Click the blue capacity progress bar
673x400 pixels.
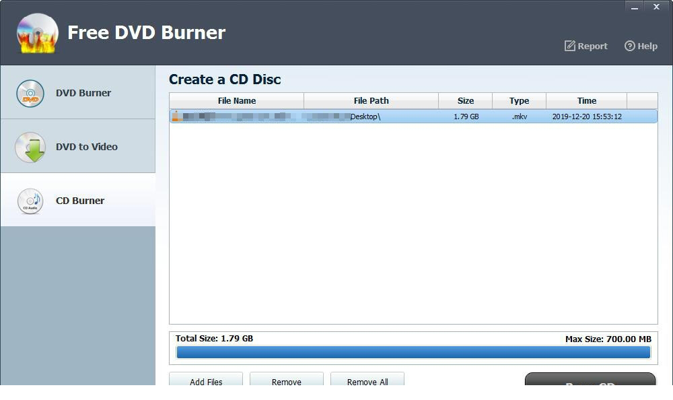(x=413, y=352)
